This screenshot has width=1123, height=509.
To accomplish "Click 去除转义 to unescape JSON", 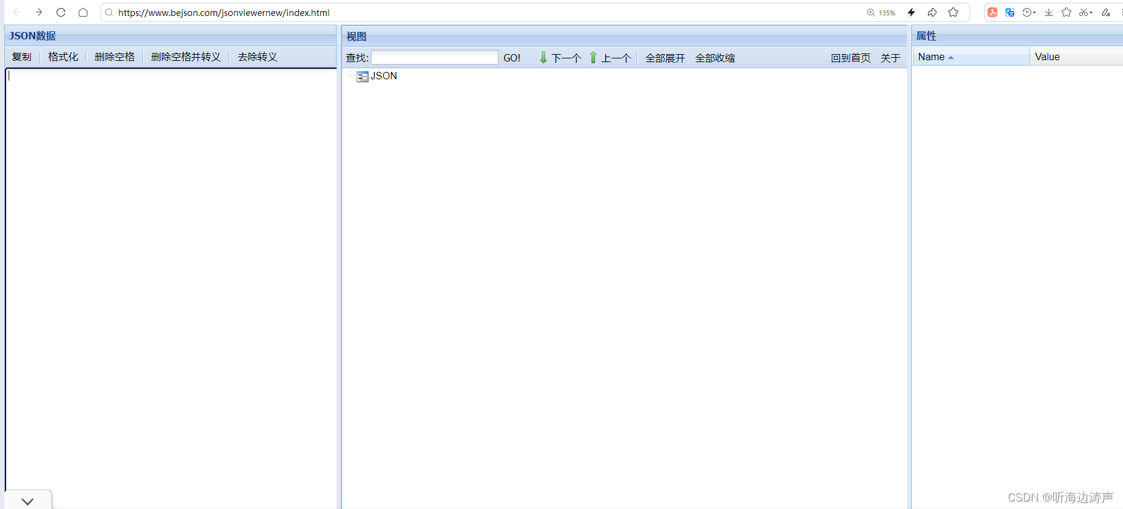I will [x=257, y=57].
